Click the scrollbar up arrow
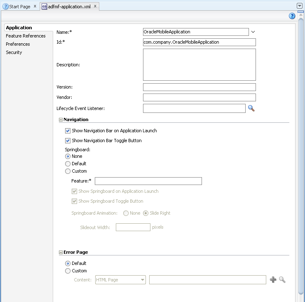Image resolution: width=305 pixels, height=302 pixels. (301, 15)
